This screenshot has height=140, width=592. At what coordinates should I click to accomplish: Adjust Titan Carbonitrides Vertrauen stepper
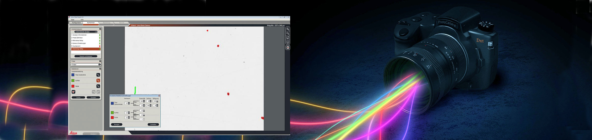tap(129, 103)
